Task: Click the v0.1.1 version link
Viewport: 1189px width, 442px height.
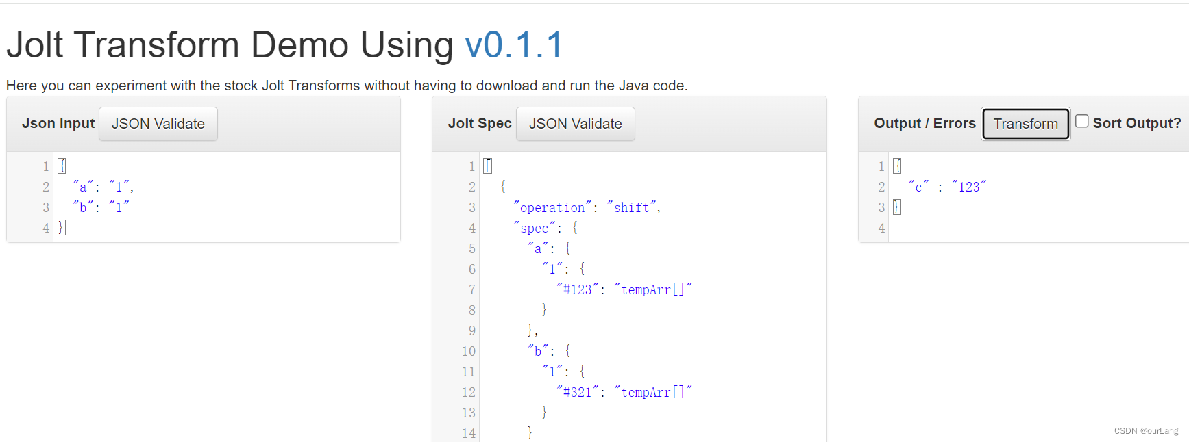Action: (514, 45)
